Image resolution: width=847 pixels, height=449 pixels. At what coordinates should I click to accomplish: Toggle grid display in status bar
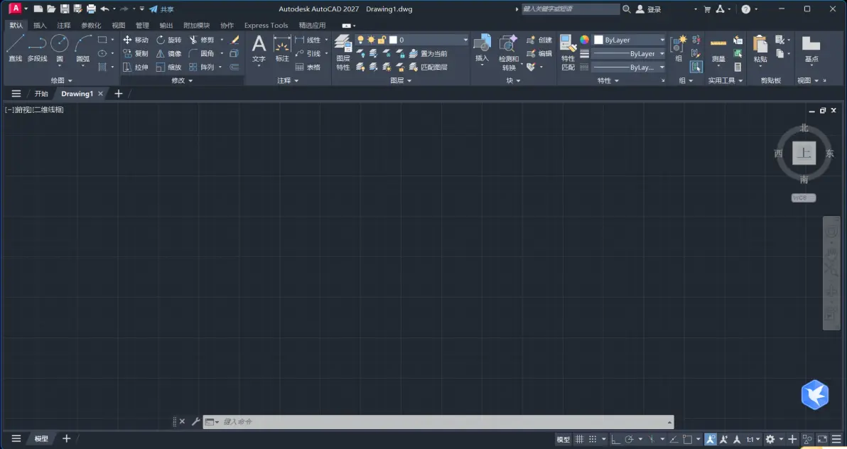[579, 439]
